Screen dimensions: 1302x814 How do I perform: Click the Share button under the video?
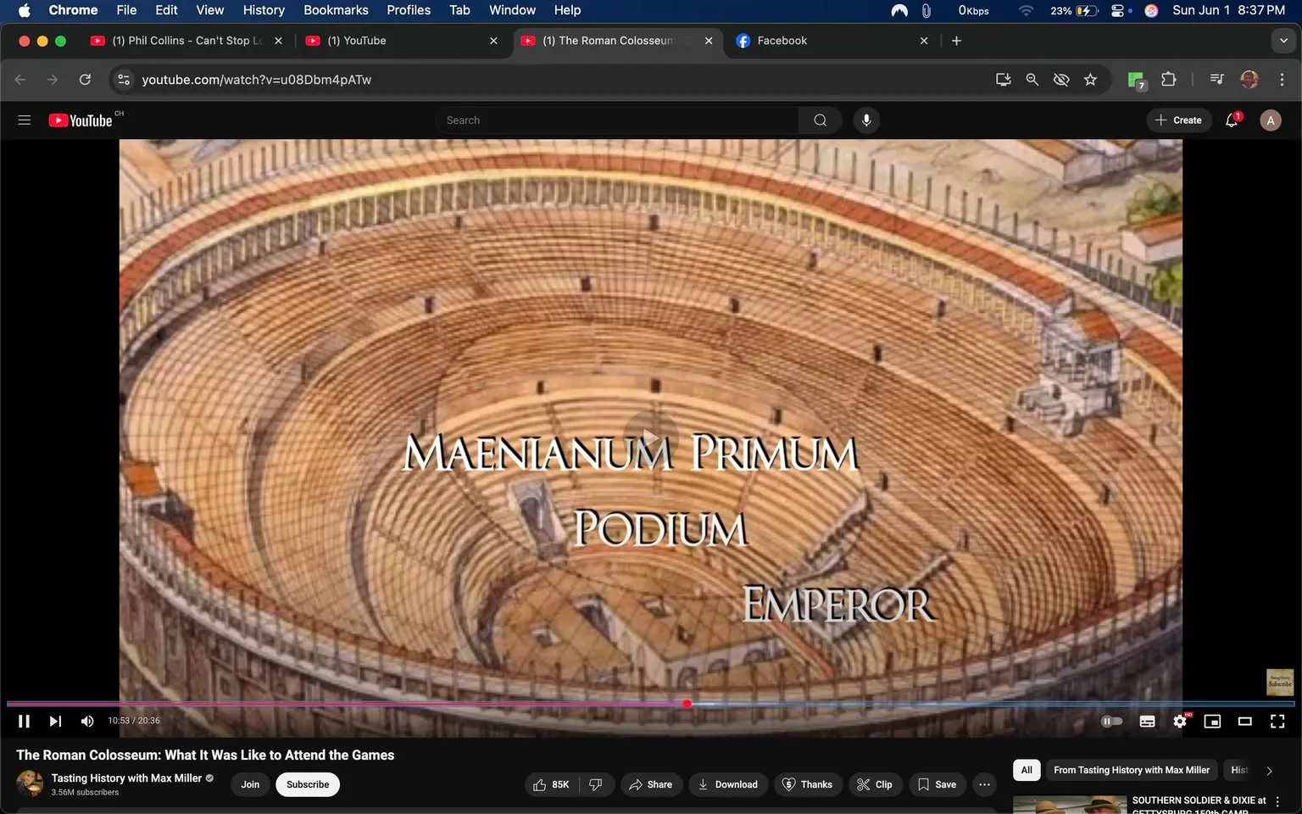point(651,784)
